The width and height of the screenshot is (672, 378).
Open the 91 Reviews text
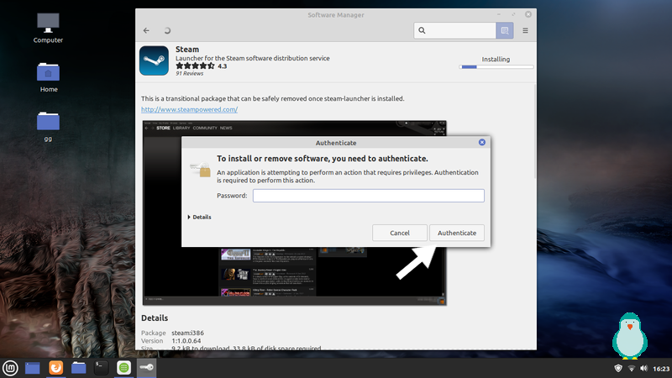pyautogui.click(x=190, y=74)
